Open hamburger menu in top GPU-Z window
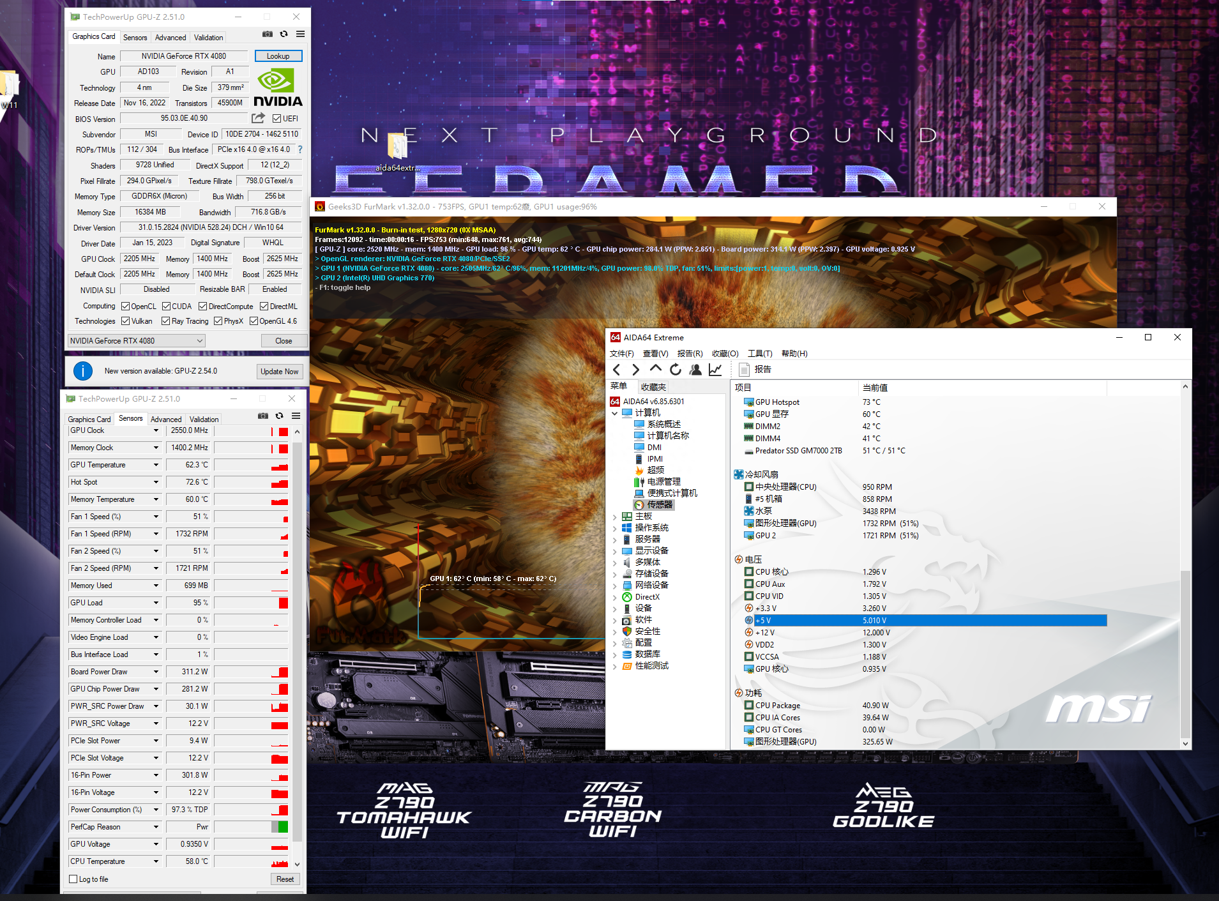 pyautogui.click(x=300, y=34)
